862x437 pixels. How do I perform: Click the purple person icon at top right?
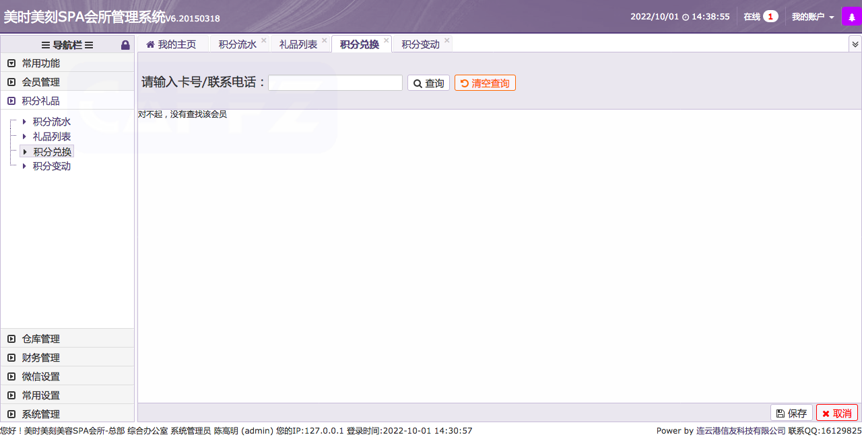(x=852, y=15)
